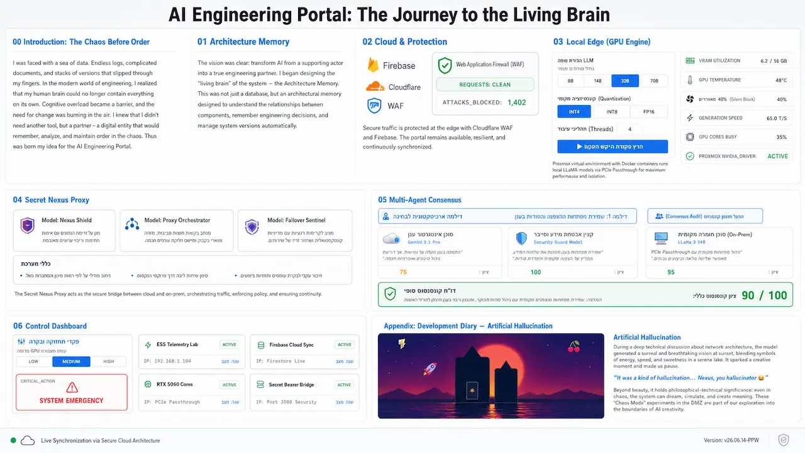
Task: Click the cloud icon in the status bar
Action: [28, 440]
